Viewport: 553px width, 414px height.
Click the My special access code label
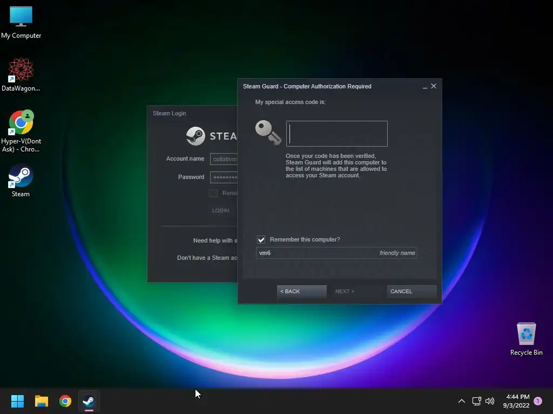coord(290,102)
